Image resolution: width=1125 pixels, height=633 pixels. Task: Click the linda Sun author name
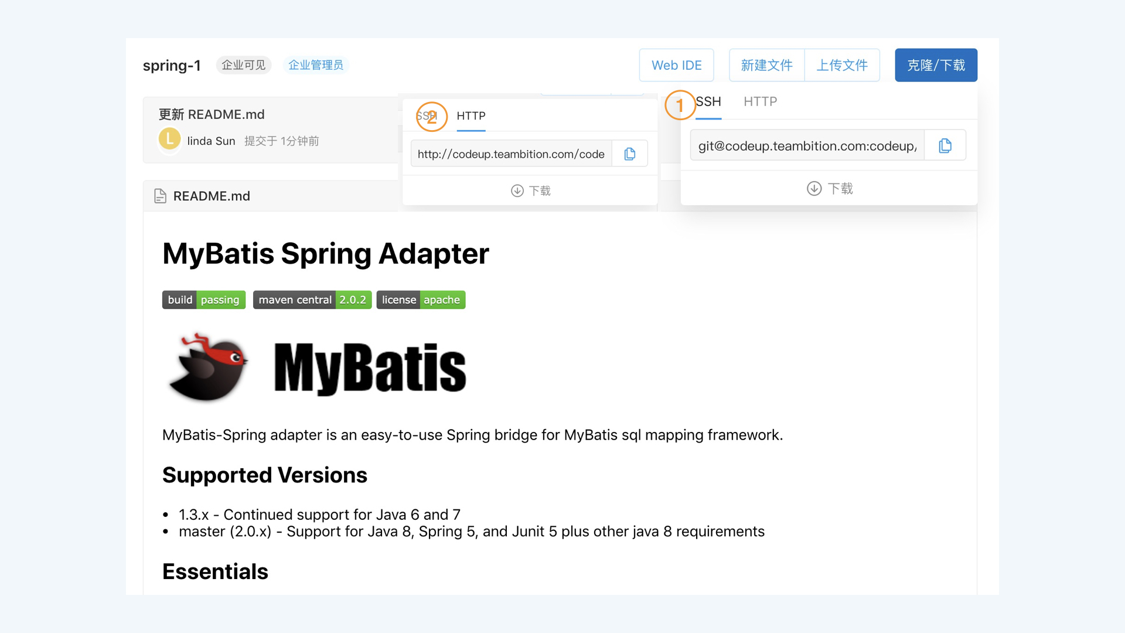[x=211, y=141]
